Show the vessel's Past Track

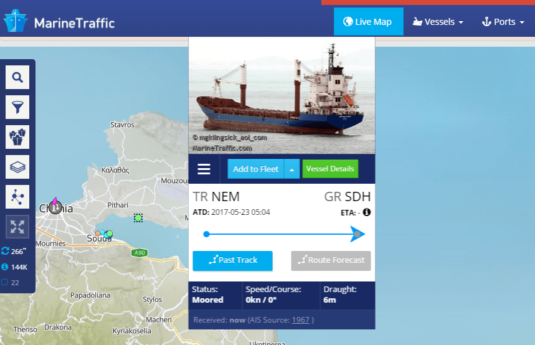tap(233, 261)
